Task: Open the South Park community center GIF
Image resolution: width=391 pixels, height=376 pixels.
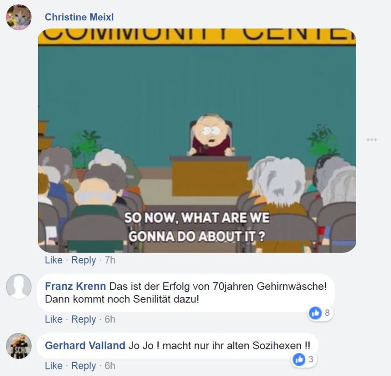Action: (197, 141)
